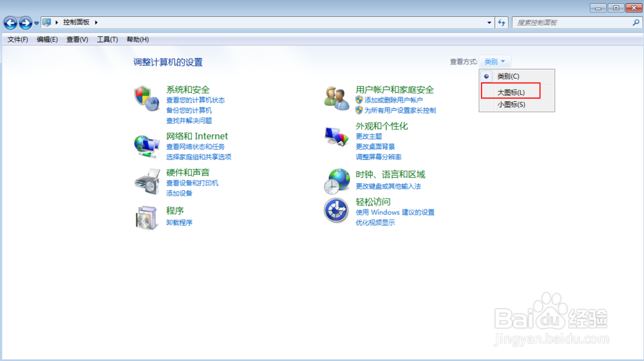Open 外观和个性化 category link

pos(381,126)
